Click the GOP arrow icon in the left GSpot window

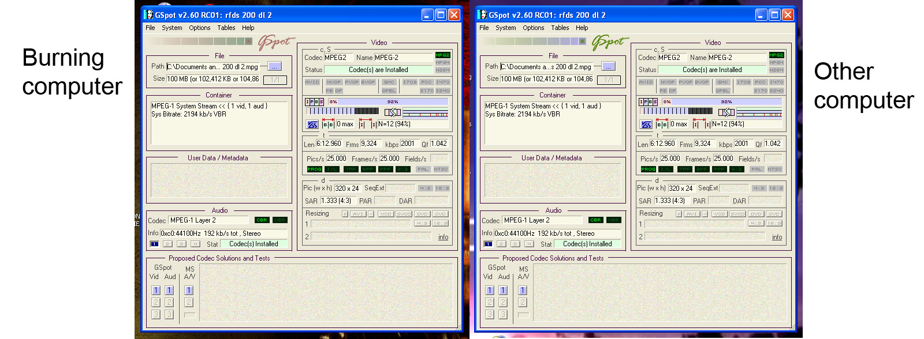[x=393, y=111]
